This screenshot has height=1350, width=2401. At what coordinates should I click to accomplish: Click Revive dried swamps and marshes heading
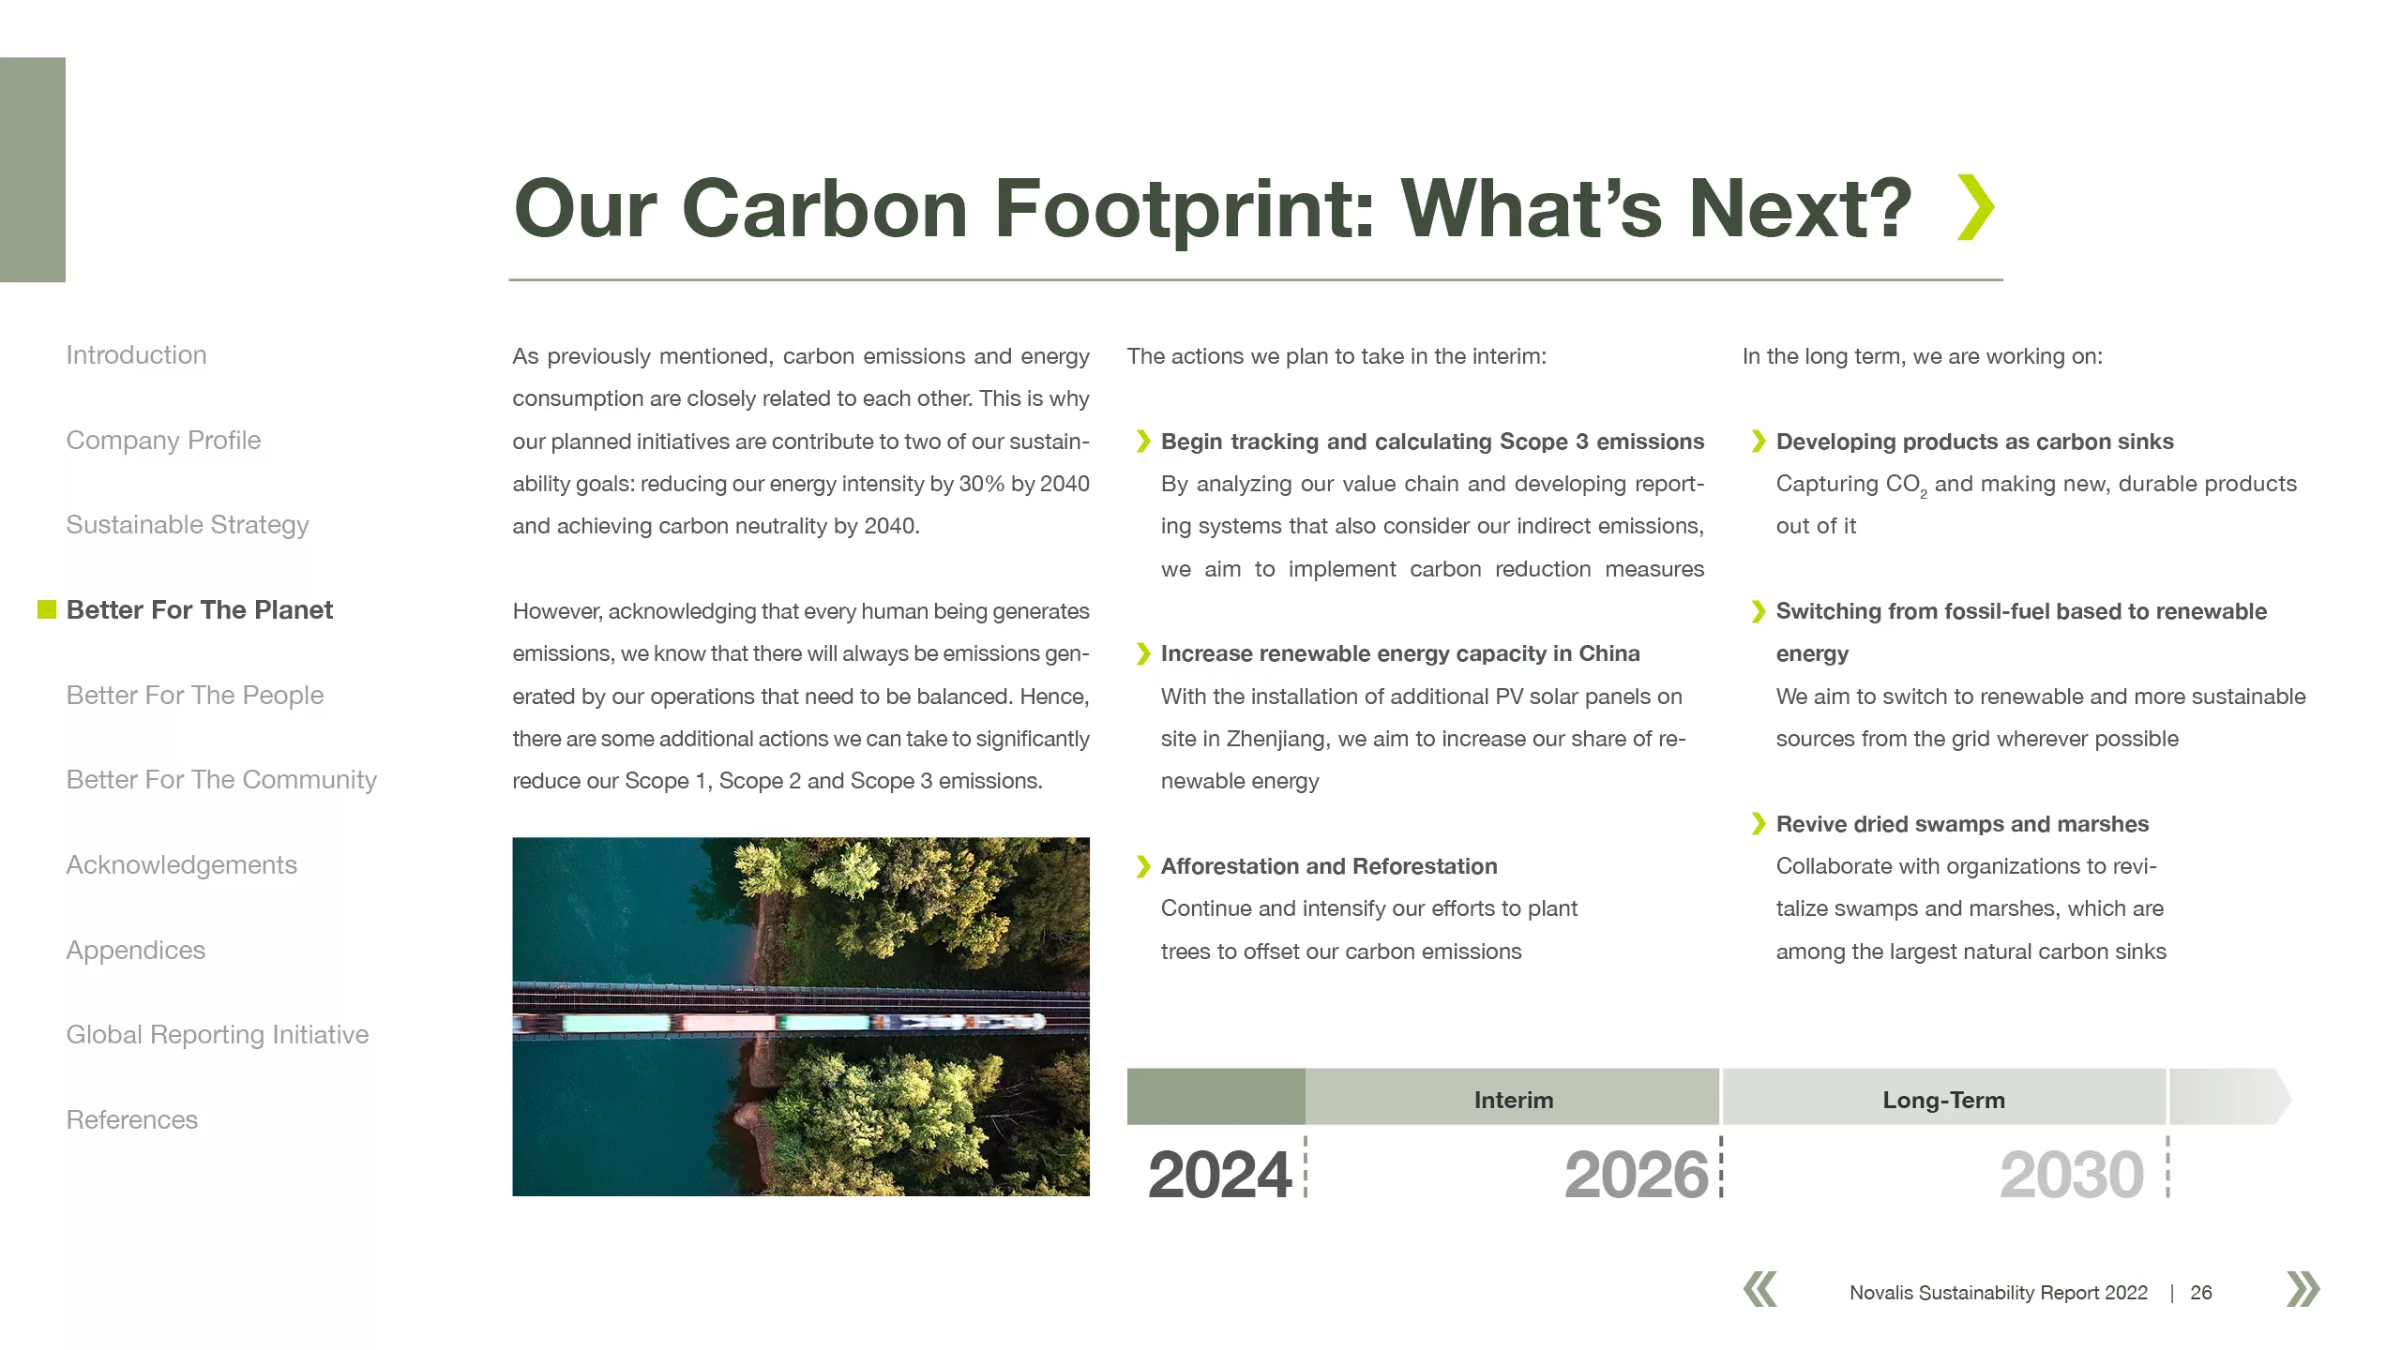coord(1962,824)
